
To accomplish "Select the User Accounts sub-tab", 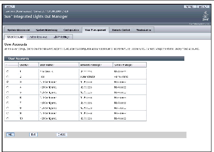I will [15, 37].
